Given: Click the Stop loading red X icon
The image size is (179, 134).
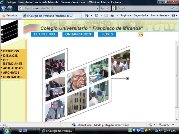Looking at the screenshot, I should 108,8.
